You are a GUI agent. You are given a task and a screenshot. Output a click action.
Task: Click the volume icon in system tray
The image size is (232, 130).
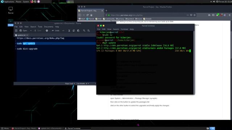[214, 1]
